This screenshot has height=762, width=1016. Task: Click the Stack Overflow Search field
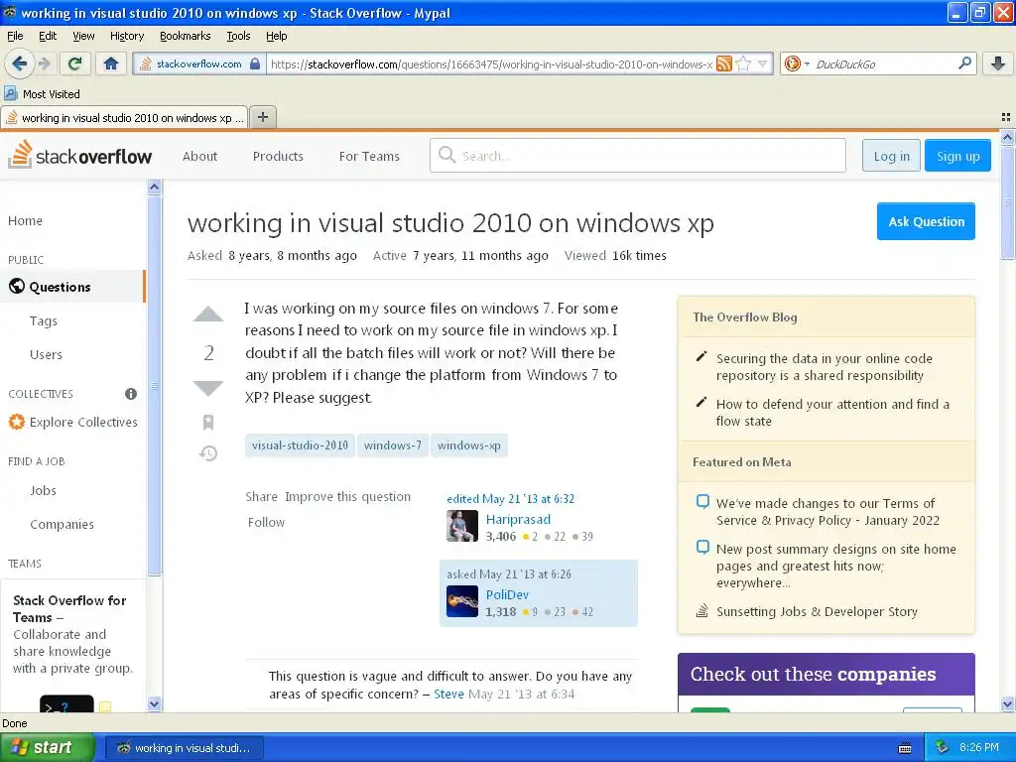(638, 156)
